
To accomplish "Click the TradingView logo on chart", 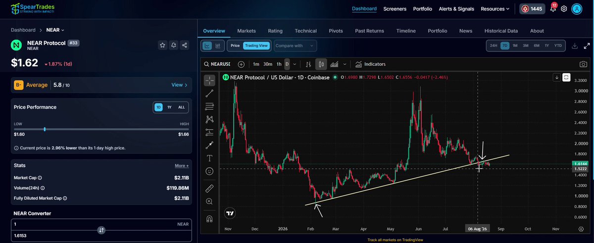I will click(230, 214).
